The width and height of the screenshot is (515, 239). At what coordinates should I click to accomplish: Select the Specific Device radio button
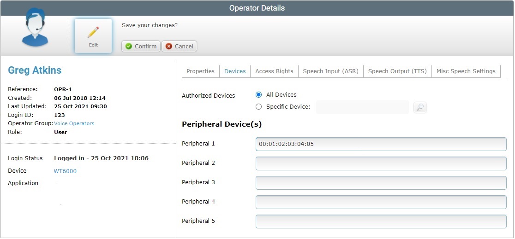tap(258, 106)
